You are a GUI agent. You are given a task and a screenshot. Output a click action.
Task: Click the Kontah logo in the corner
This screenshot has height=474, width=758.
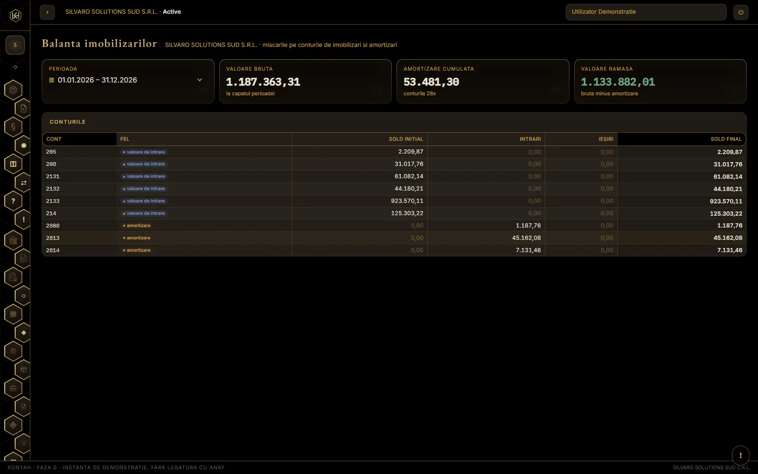[x=15, y=16]
